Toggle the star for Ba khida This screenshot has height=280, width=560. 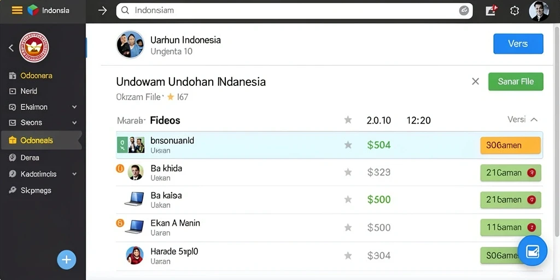click(348, 172)
